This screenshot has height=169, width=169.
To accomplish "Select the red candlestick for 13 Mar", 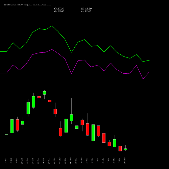I will pos(98,131).
